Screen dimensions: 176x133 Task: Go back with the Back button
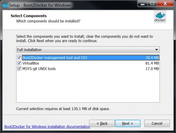(102, 123)
